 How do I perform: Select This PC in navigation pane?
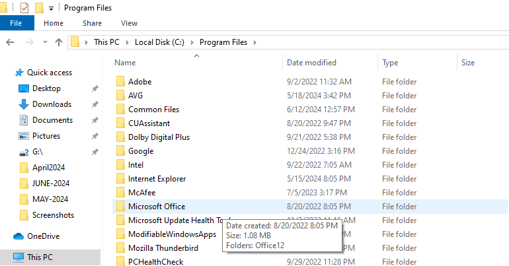40,257
